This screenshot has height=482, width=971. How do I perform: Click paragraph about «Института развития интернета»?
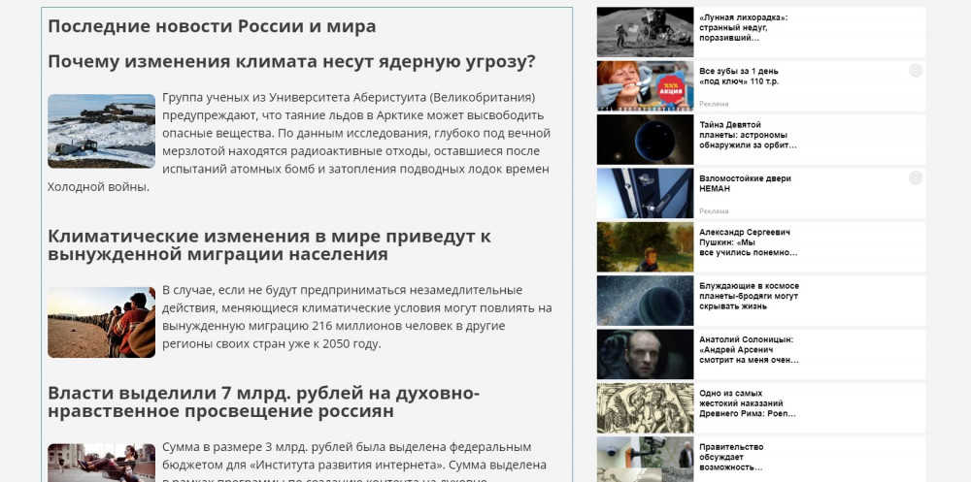354,463
